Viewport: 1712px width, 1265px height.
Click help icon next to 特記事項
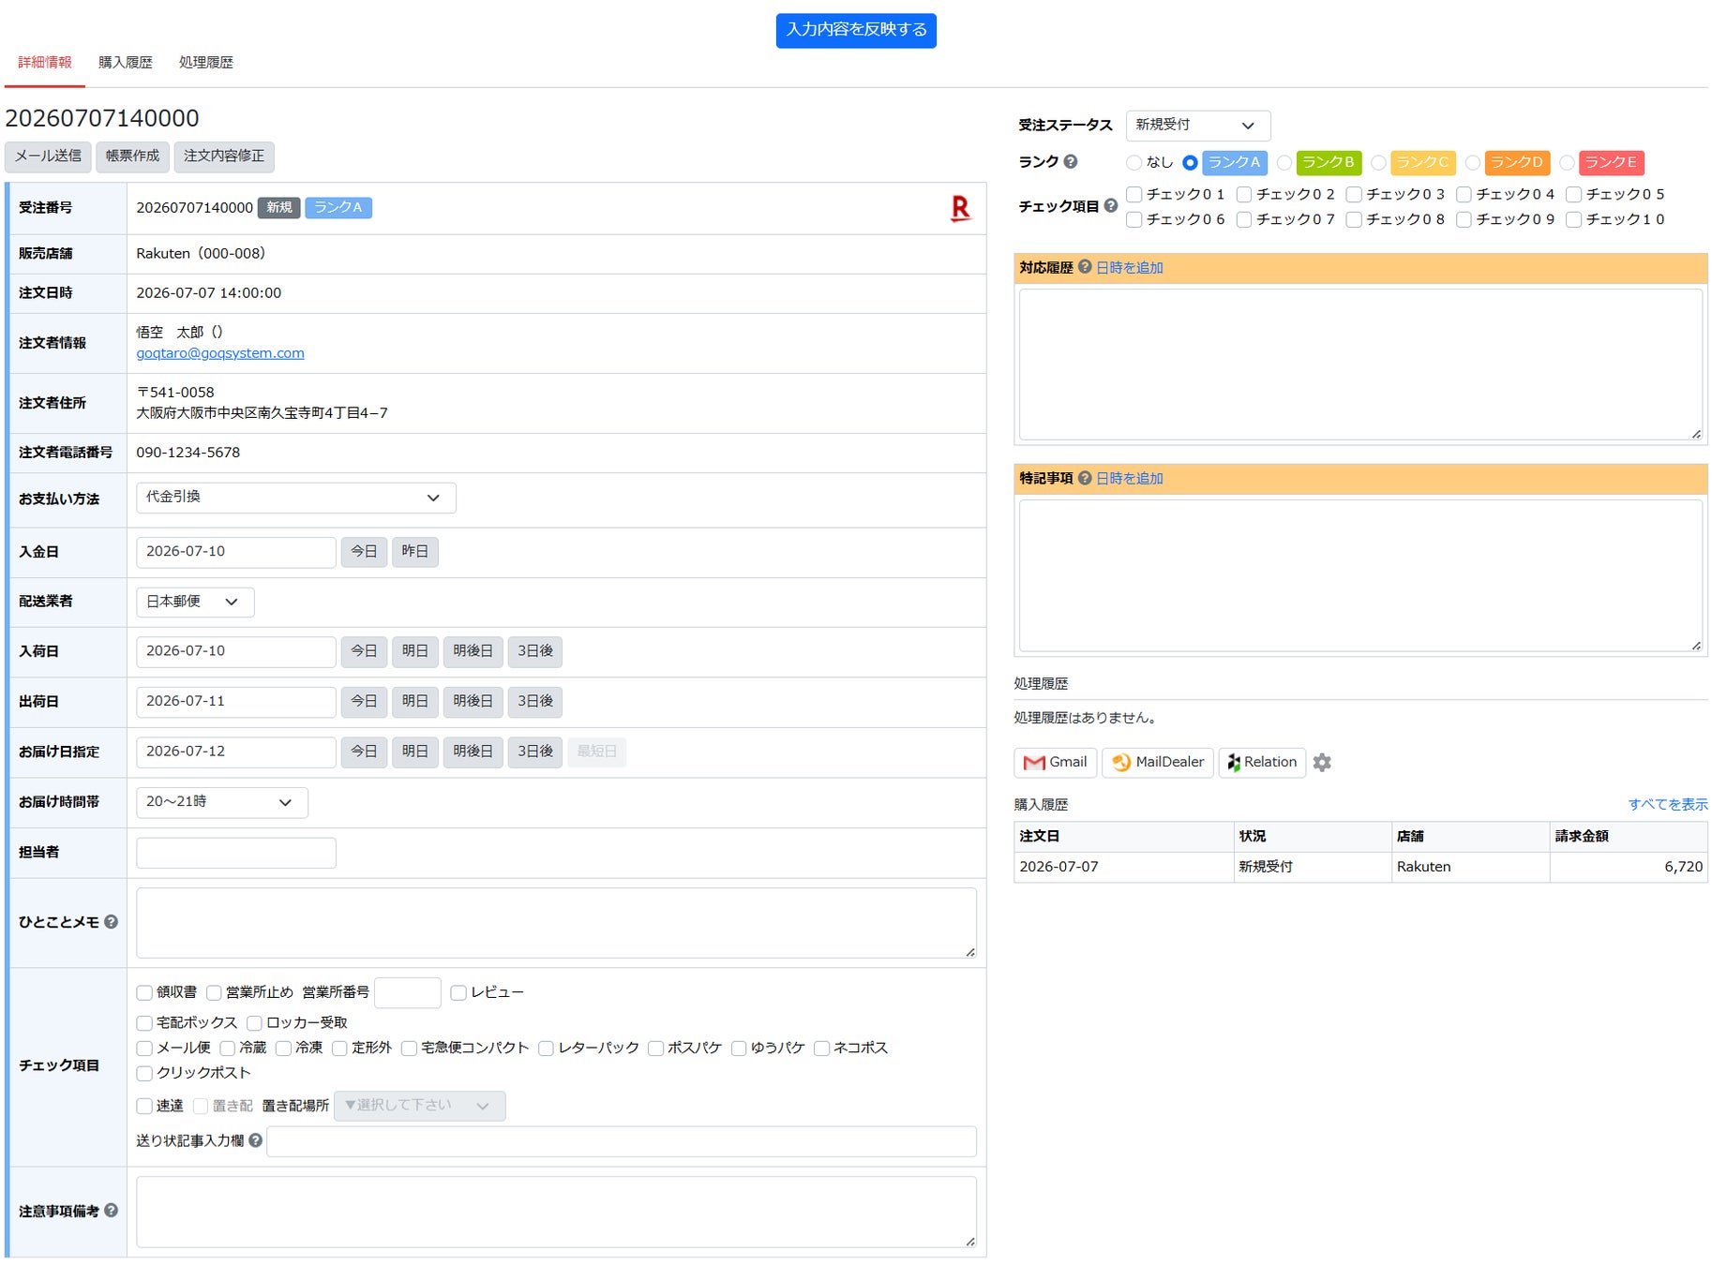click(1085, 478)
